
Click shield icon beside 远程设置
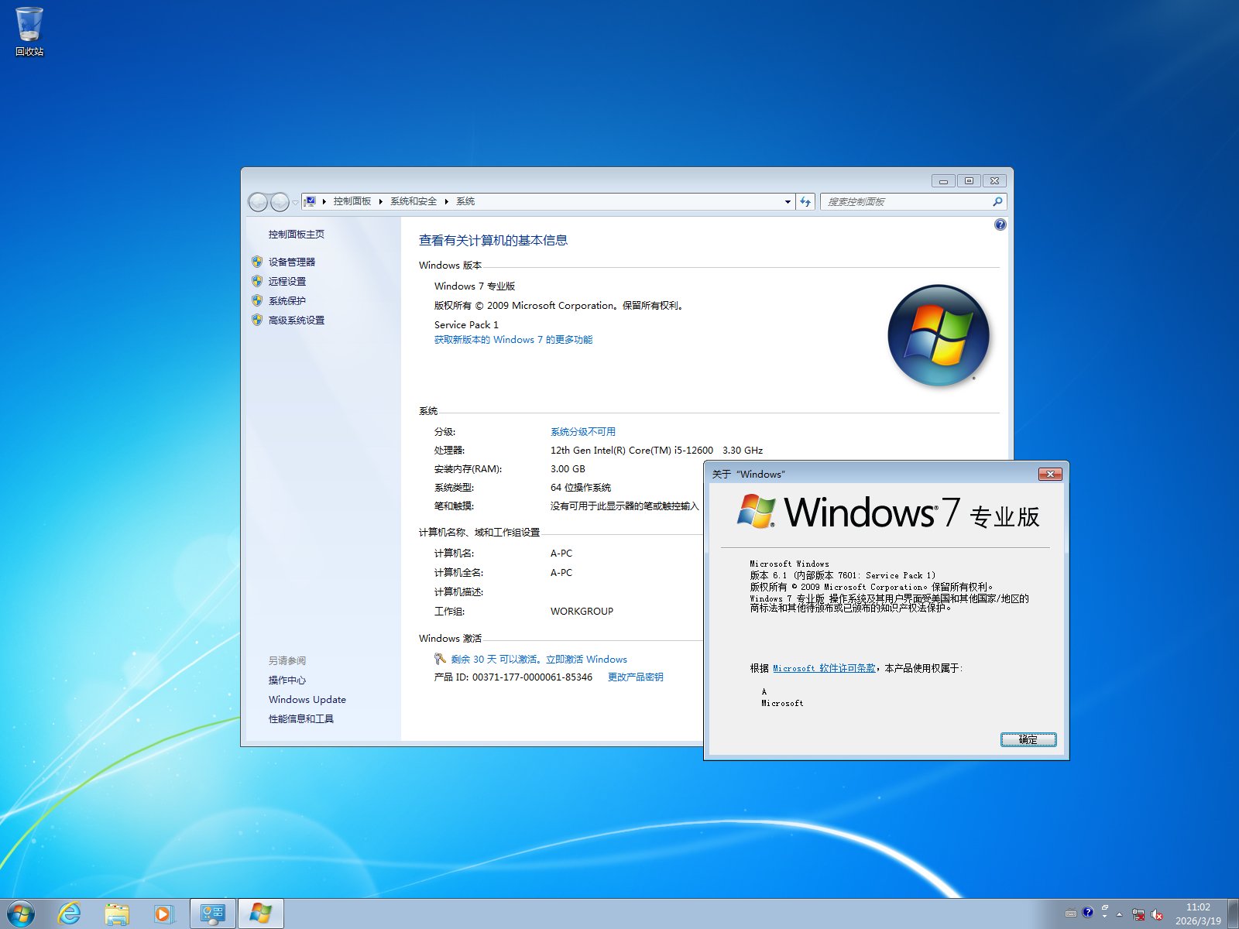coord(257,281)
